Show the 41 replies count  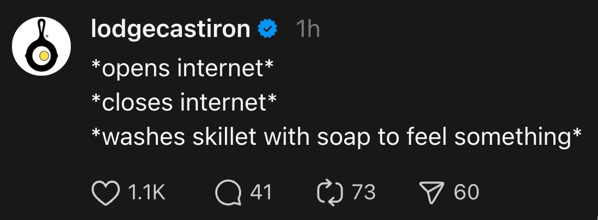point(260,192)
